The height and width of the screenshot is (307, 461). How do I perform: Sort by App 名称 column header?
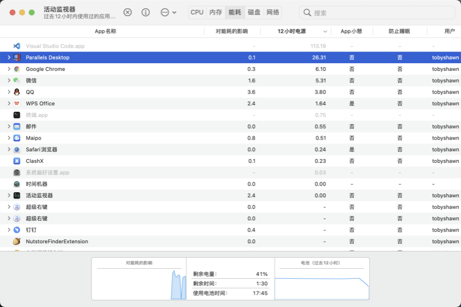[x=106, y=32]
